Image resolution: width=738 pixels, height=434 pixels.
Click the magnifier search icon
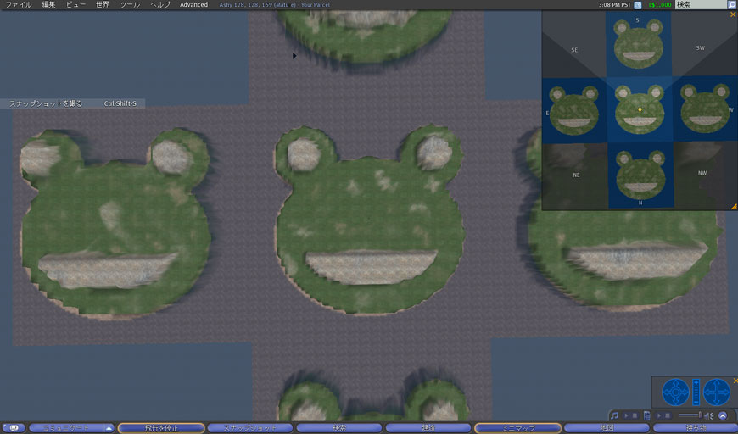(732, 5)
